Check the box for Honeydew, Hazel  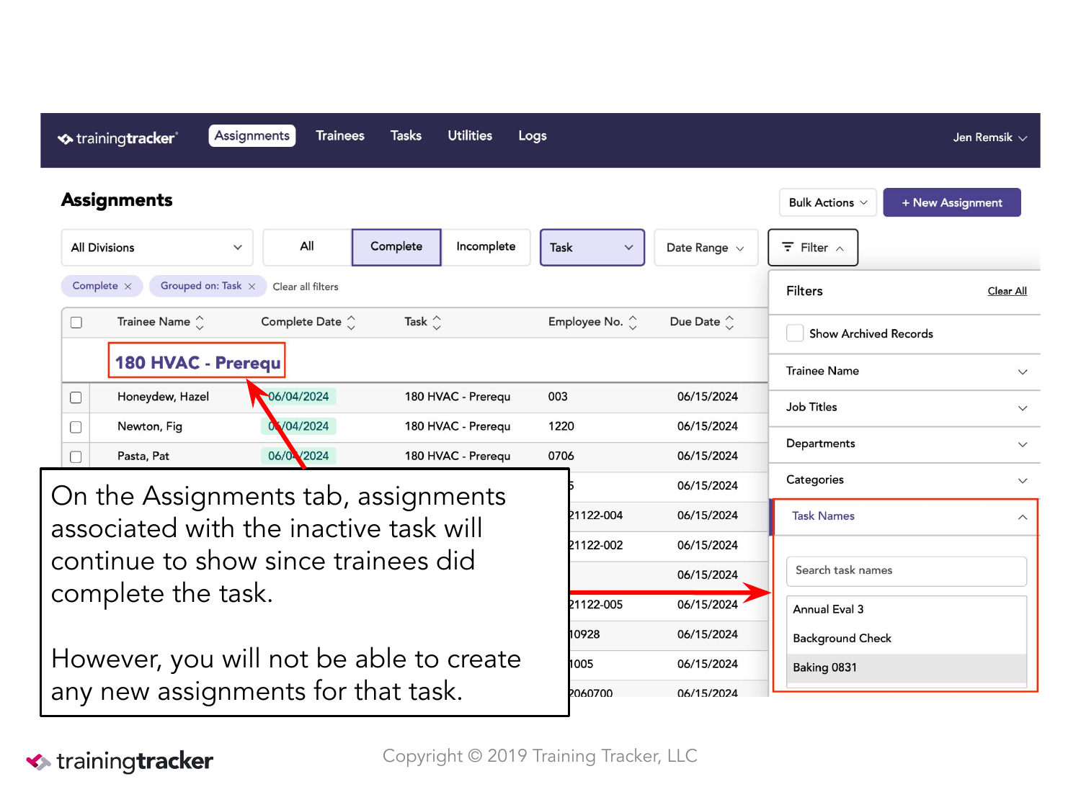tap(76, 397)
